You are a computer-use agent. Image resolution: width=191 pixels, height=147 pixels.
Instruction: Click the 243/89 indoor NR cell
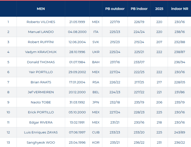point(179,132)
